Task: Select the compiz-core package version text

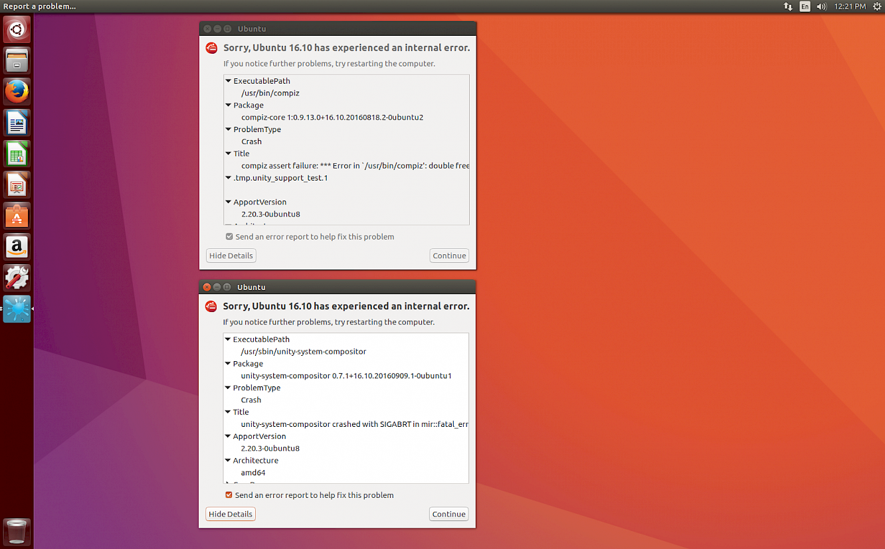Action: [332, 118]
